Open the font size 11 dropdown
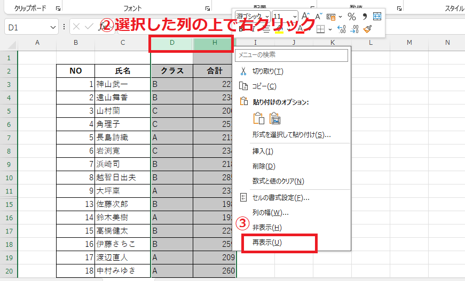The image size is (465, 281). 295,17
